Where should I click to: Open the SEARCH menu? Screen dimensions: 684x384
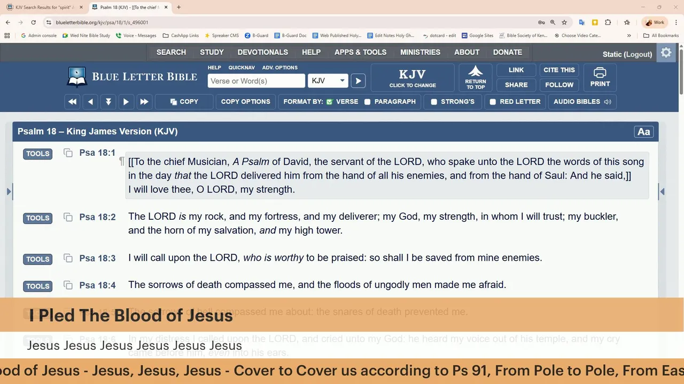171,52
